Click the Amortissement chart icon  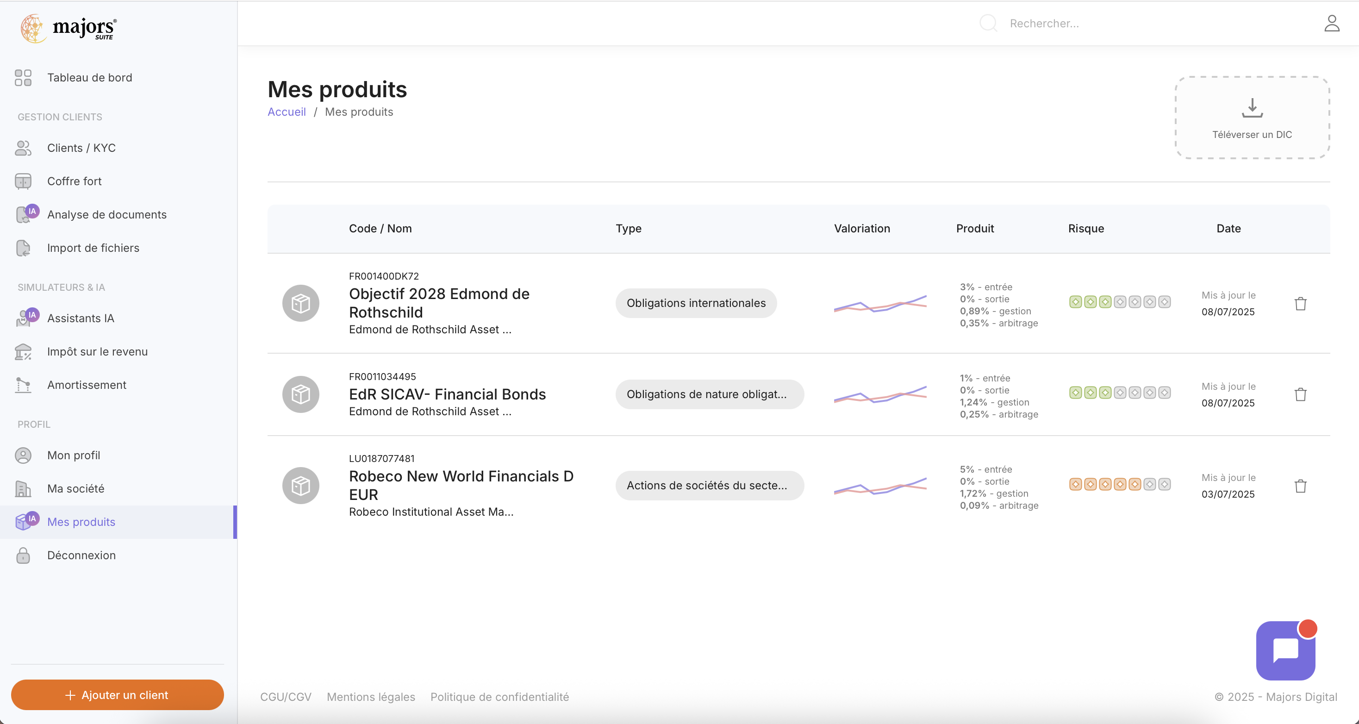coord(23,385)
